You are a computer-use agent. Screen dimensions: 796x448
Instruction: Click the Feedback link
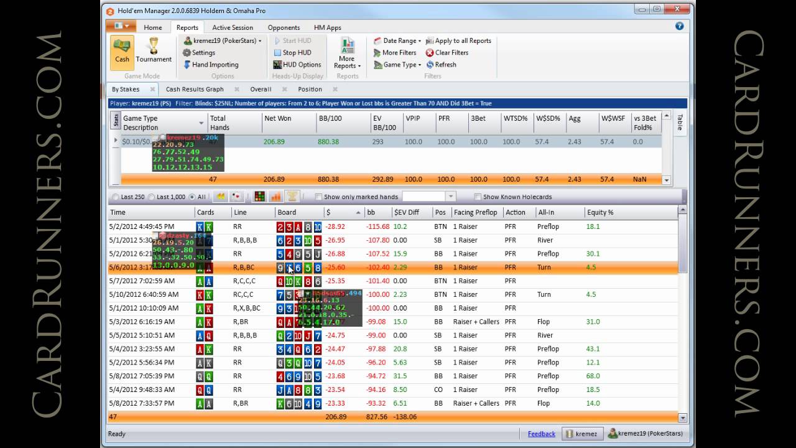(x=542, y=434)
